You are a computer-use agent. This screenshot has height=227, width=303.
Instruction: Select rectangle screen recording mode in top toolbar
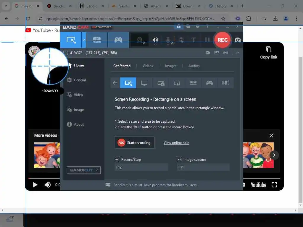pyautogui.click(x=71, y=40)
